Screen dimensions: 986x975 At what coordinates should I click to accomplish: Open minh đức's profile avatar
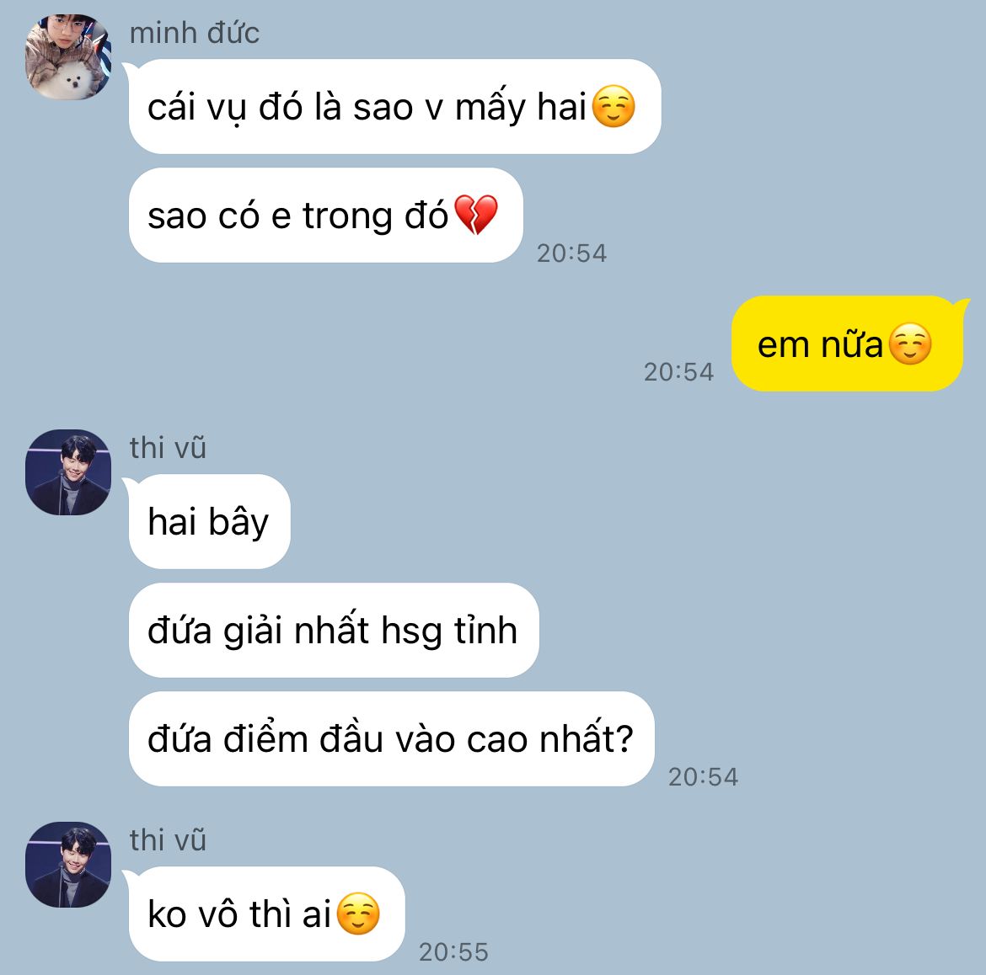pyautogui.click(x=68, y=57)
